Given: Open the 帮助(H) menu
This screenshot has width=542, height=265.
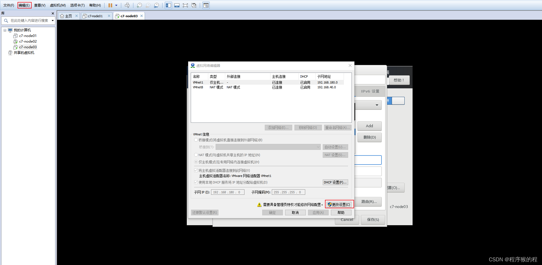Looking at the screenshot, I should [x=95, y=5].
